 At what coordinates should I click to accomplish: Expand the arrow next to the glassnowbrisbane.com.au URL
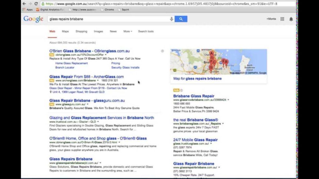228,100
